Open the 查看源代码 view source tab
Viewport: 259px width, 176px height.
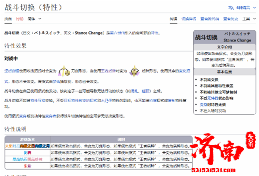tap(210, 19)
